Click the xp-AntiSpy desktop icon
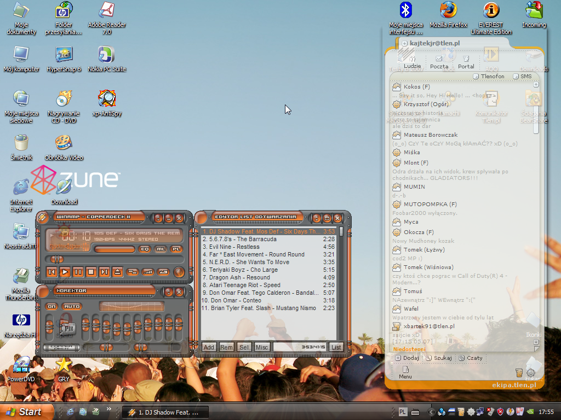 (107, 103)
